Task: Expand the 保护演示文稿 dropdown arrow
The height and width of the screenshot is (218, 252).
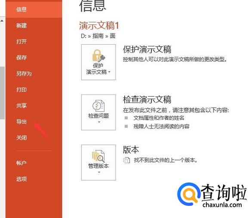Action: tap(109, 72)
